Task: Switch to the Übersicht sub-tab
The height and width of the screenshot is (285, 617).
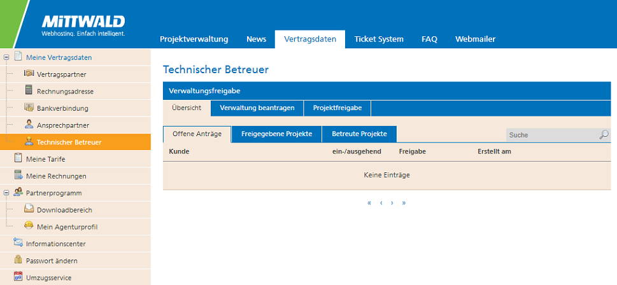Action: coord(187,108)
